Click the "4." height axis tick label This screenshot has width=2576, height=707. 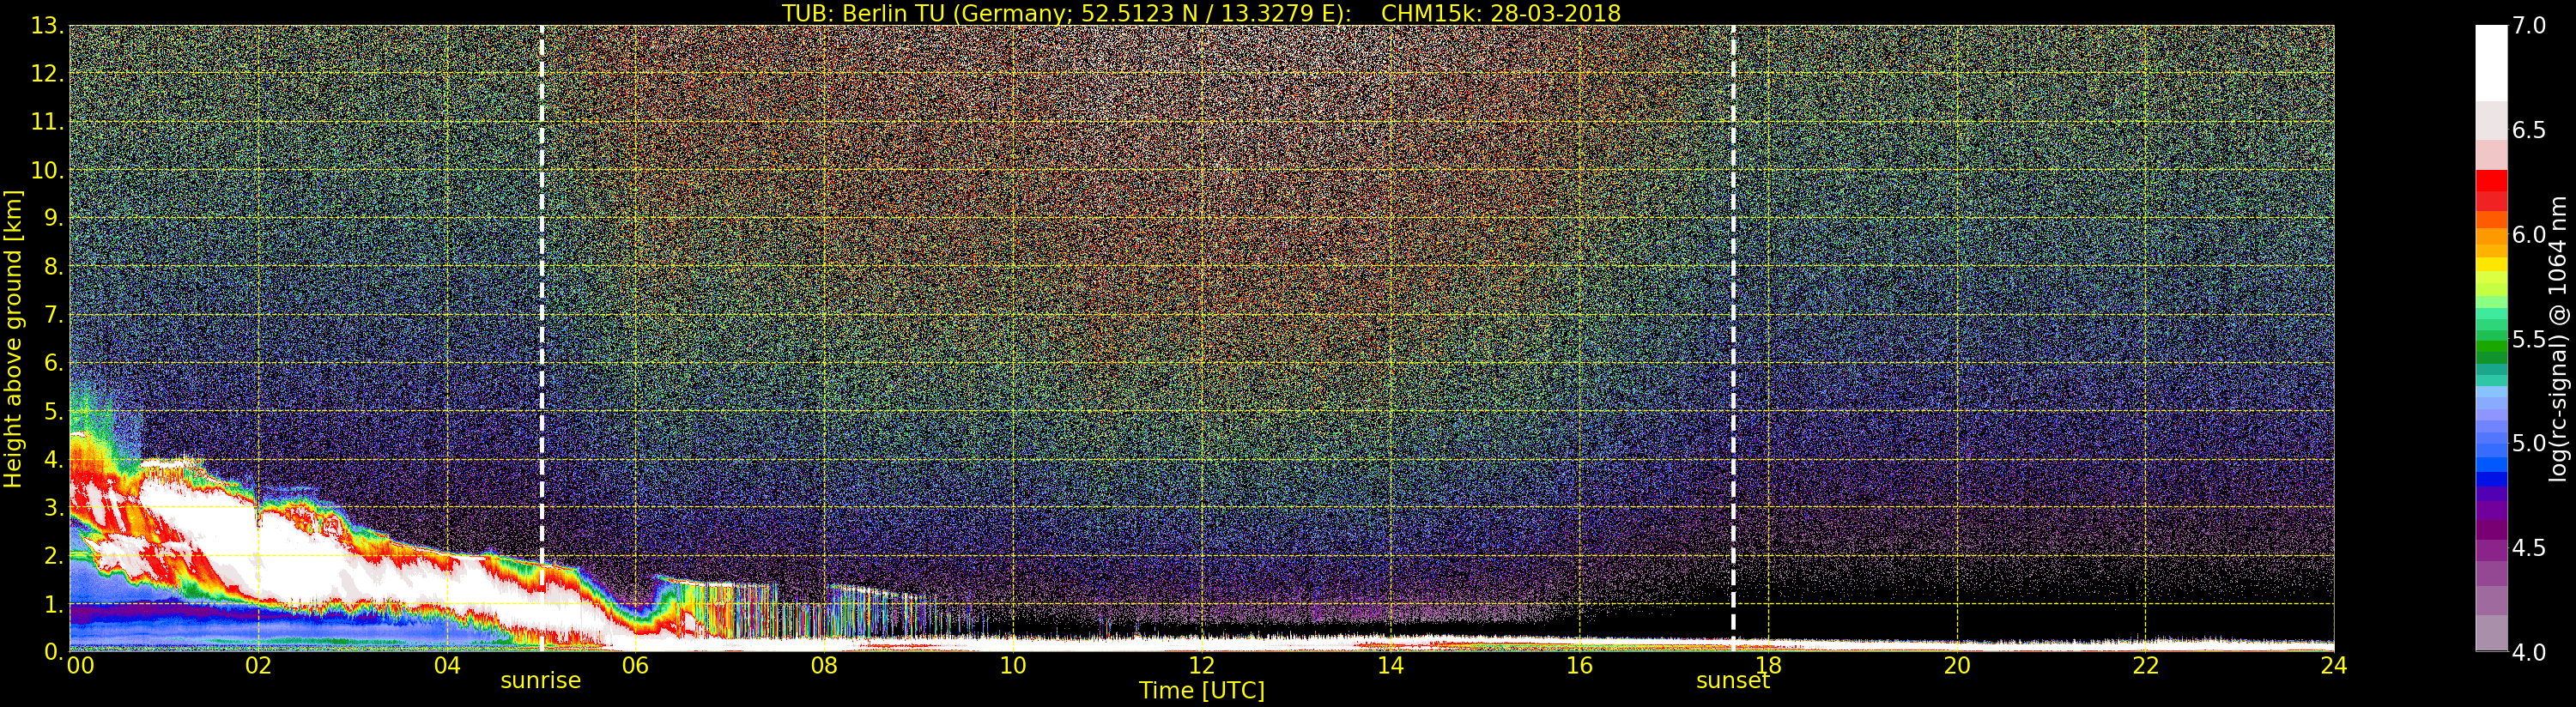pos(54,459)
